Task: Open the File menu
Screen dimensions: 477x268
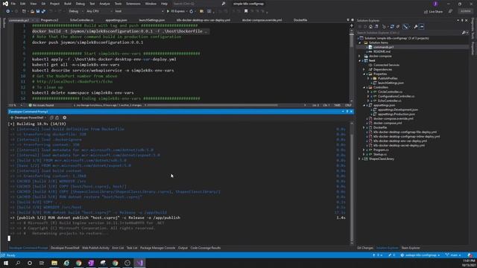Action: point(13,4)
